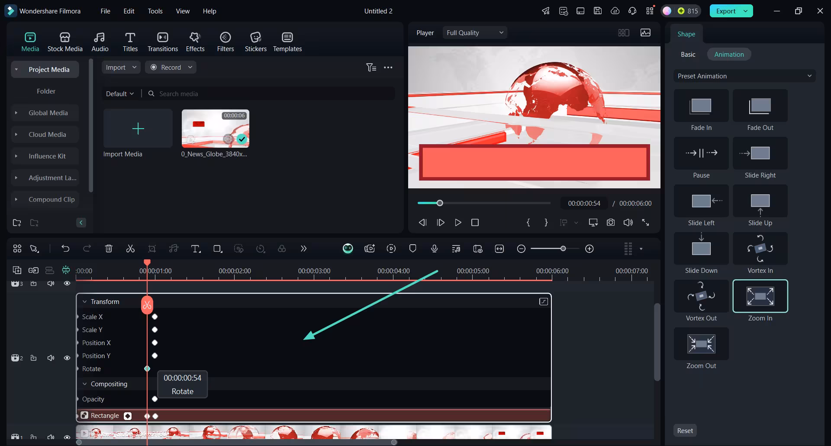Screen dimensions: 831x446
Task: Reset the animation settings
Action: tap(685, 431)
